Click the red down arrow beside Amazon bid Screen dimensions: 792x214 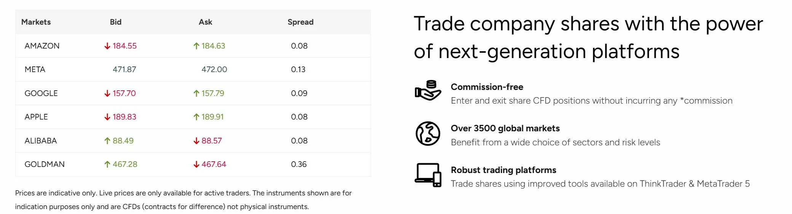pos(107,46)
